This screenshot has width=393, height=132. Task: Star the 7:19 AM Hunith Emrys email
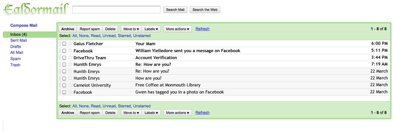pyautogui.click(x=70, y=64)
